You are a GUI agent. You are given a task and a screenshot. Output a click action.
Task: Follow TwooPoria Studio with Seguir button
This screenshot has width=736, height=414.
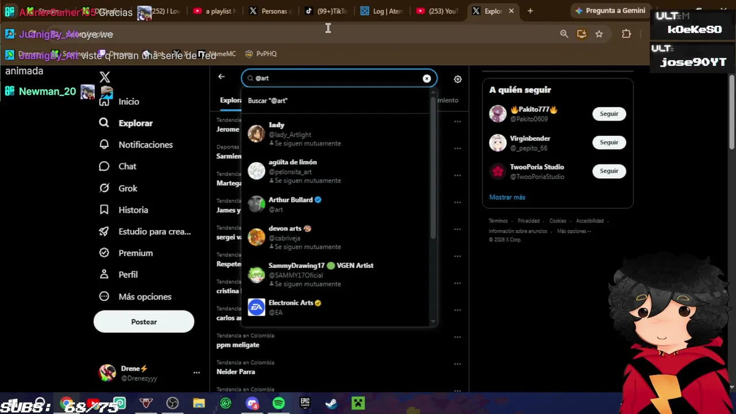click(609, 171)
